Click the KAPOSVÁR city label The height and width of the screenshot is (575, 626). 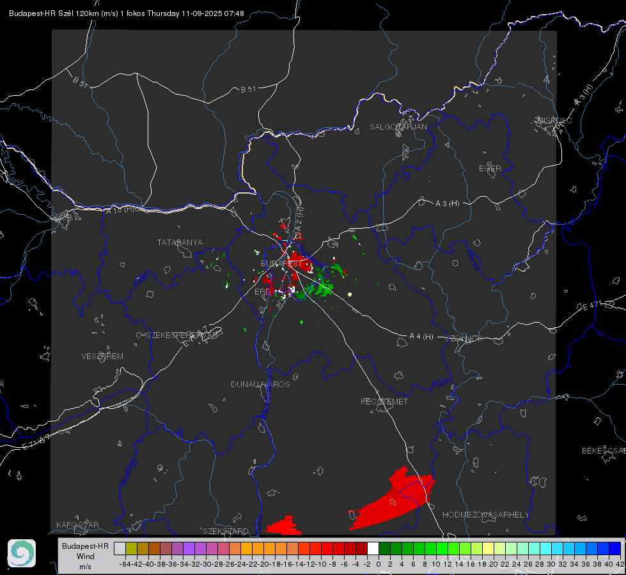point(77,525)
